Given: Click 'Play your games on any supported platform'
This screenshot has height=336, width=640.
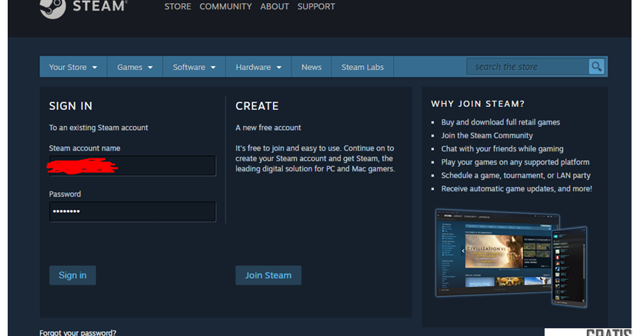Looking at the screenshot, I should click(515, 162).
